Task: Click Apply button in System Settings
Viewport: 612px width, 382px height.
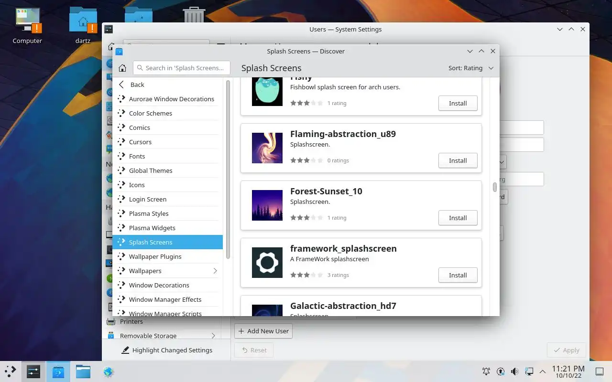Action: pos(566,350)
